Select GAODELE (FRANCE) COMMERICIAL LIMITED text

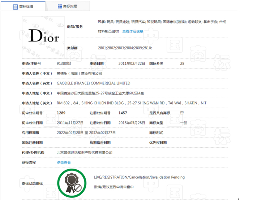[93, 83]
